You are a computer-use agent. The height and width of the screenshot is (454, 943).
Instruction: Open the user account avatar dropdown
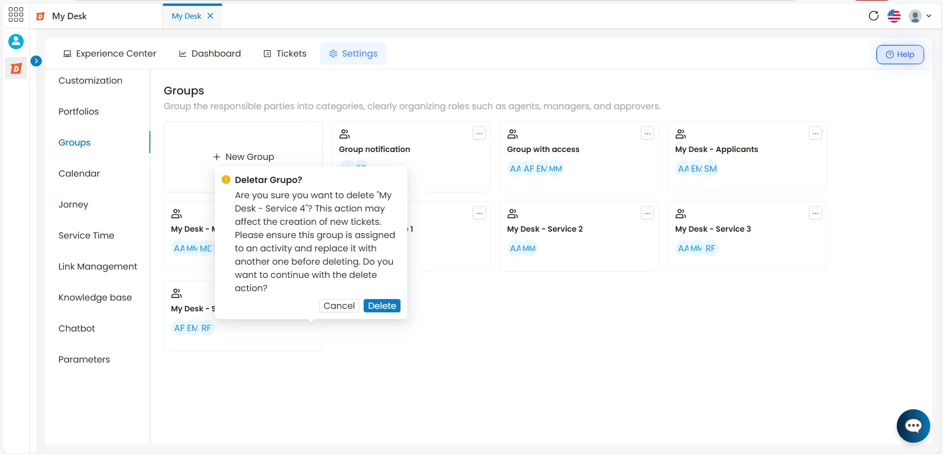(919, 16)
